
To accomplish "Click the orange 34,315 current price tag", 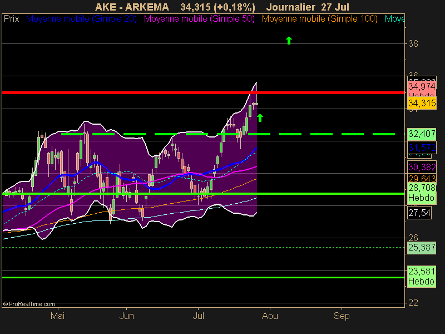I will click(422, 103).
